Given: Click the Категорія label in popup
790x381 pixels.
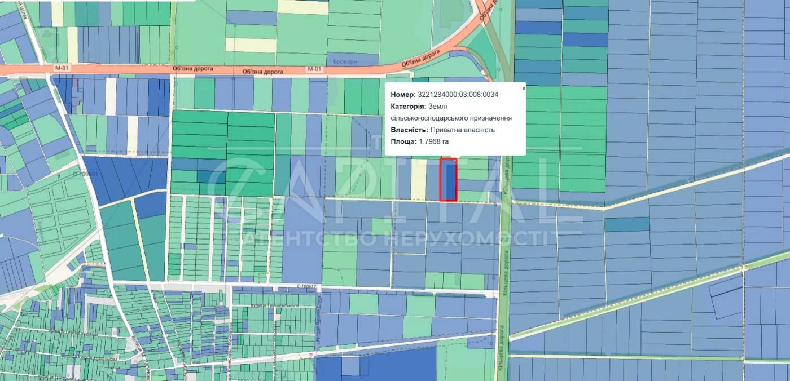Looking at the screenshot, I should click(407, 107).
